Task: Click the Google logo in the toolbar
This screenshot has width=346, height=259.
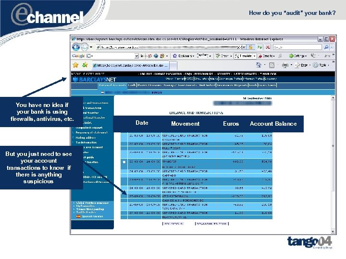Action: click(x=78, y=56)
